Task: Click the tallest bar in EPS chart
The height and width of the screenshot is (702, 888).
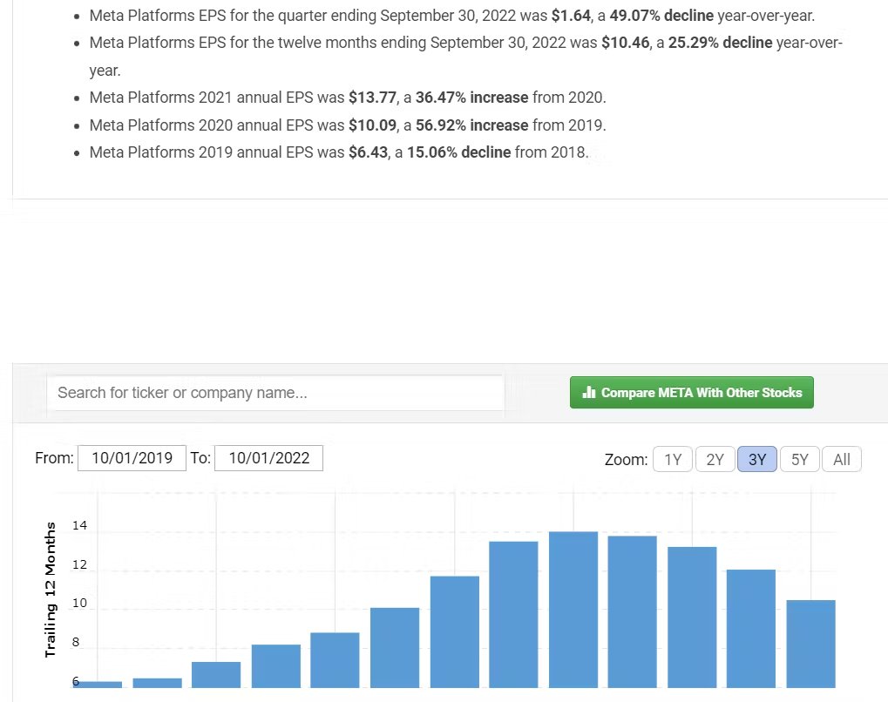Action: (x=573, y=610)
